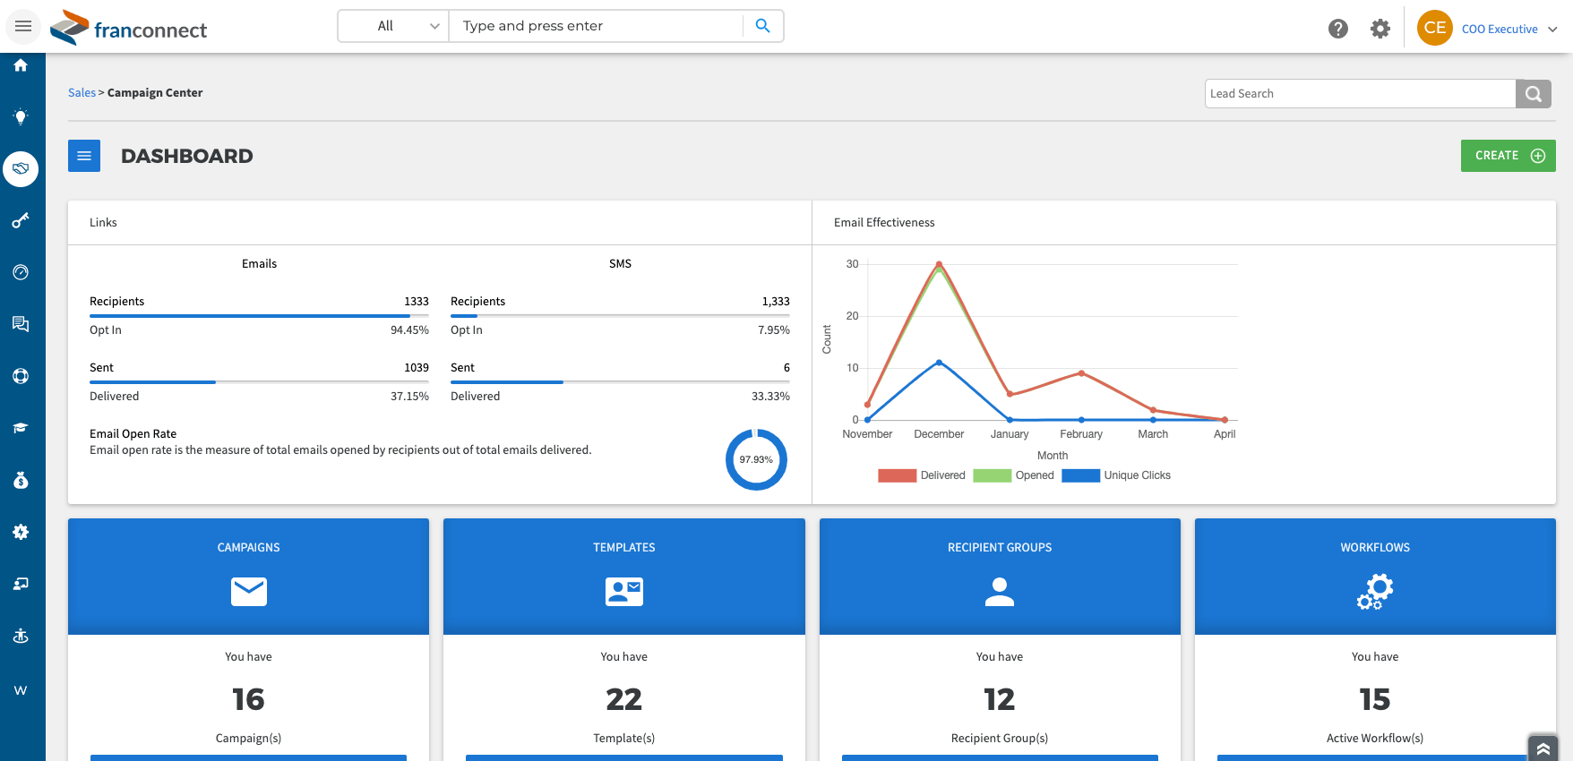Image resolution: width=1573 pixels, height=761 pixels.
Task: Toggle Delivered series in the chart legend
Action: (922, 475)
